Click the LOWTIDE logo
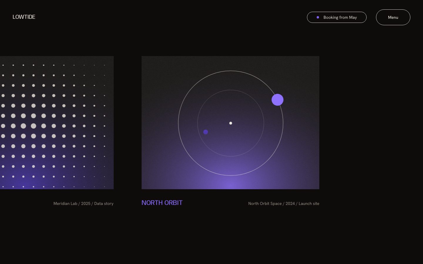The height and width of the screenshot is (264, 423). pos(24,17)
